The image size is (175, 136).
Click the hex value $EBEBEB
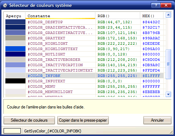click(x=151, y=92)
